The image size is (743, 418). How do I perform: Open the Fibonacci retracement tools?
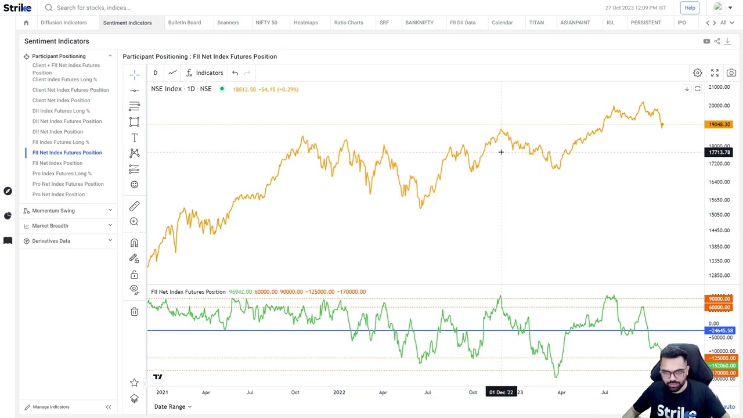(134, 106)
